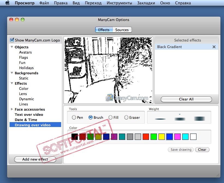The image size is (224, 183).
Task: Select Text over video item
Action: pyautogui.click(x=29, y=114)
